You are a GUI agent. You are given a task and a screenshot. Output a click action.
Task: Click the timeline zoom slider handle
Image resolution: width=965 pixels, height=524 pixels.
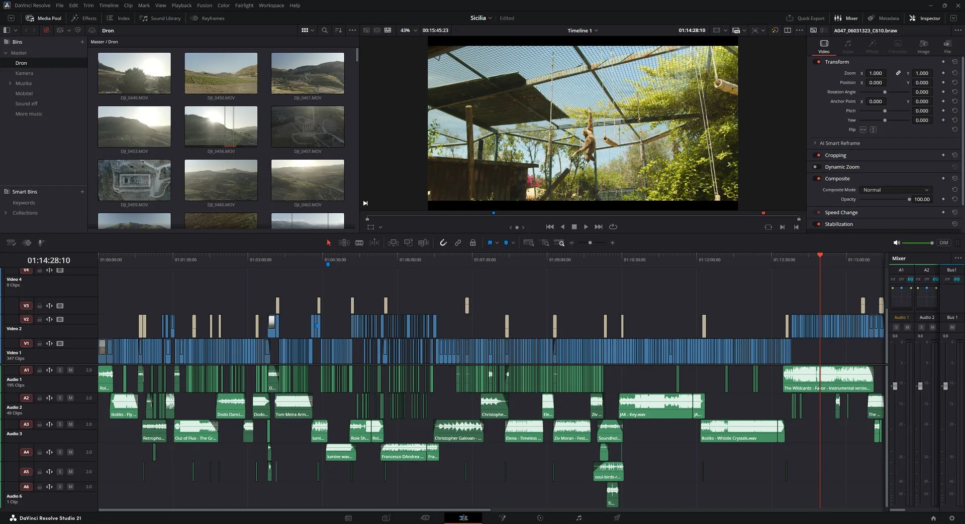(590, 243)
